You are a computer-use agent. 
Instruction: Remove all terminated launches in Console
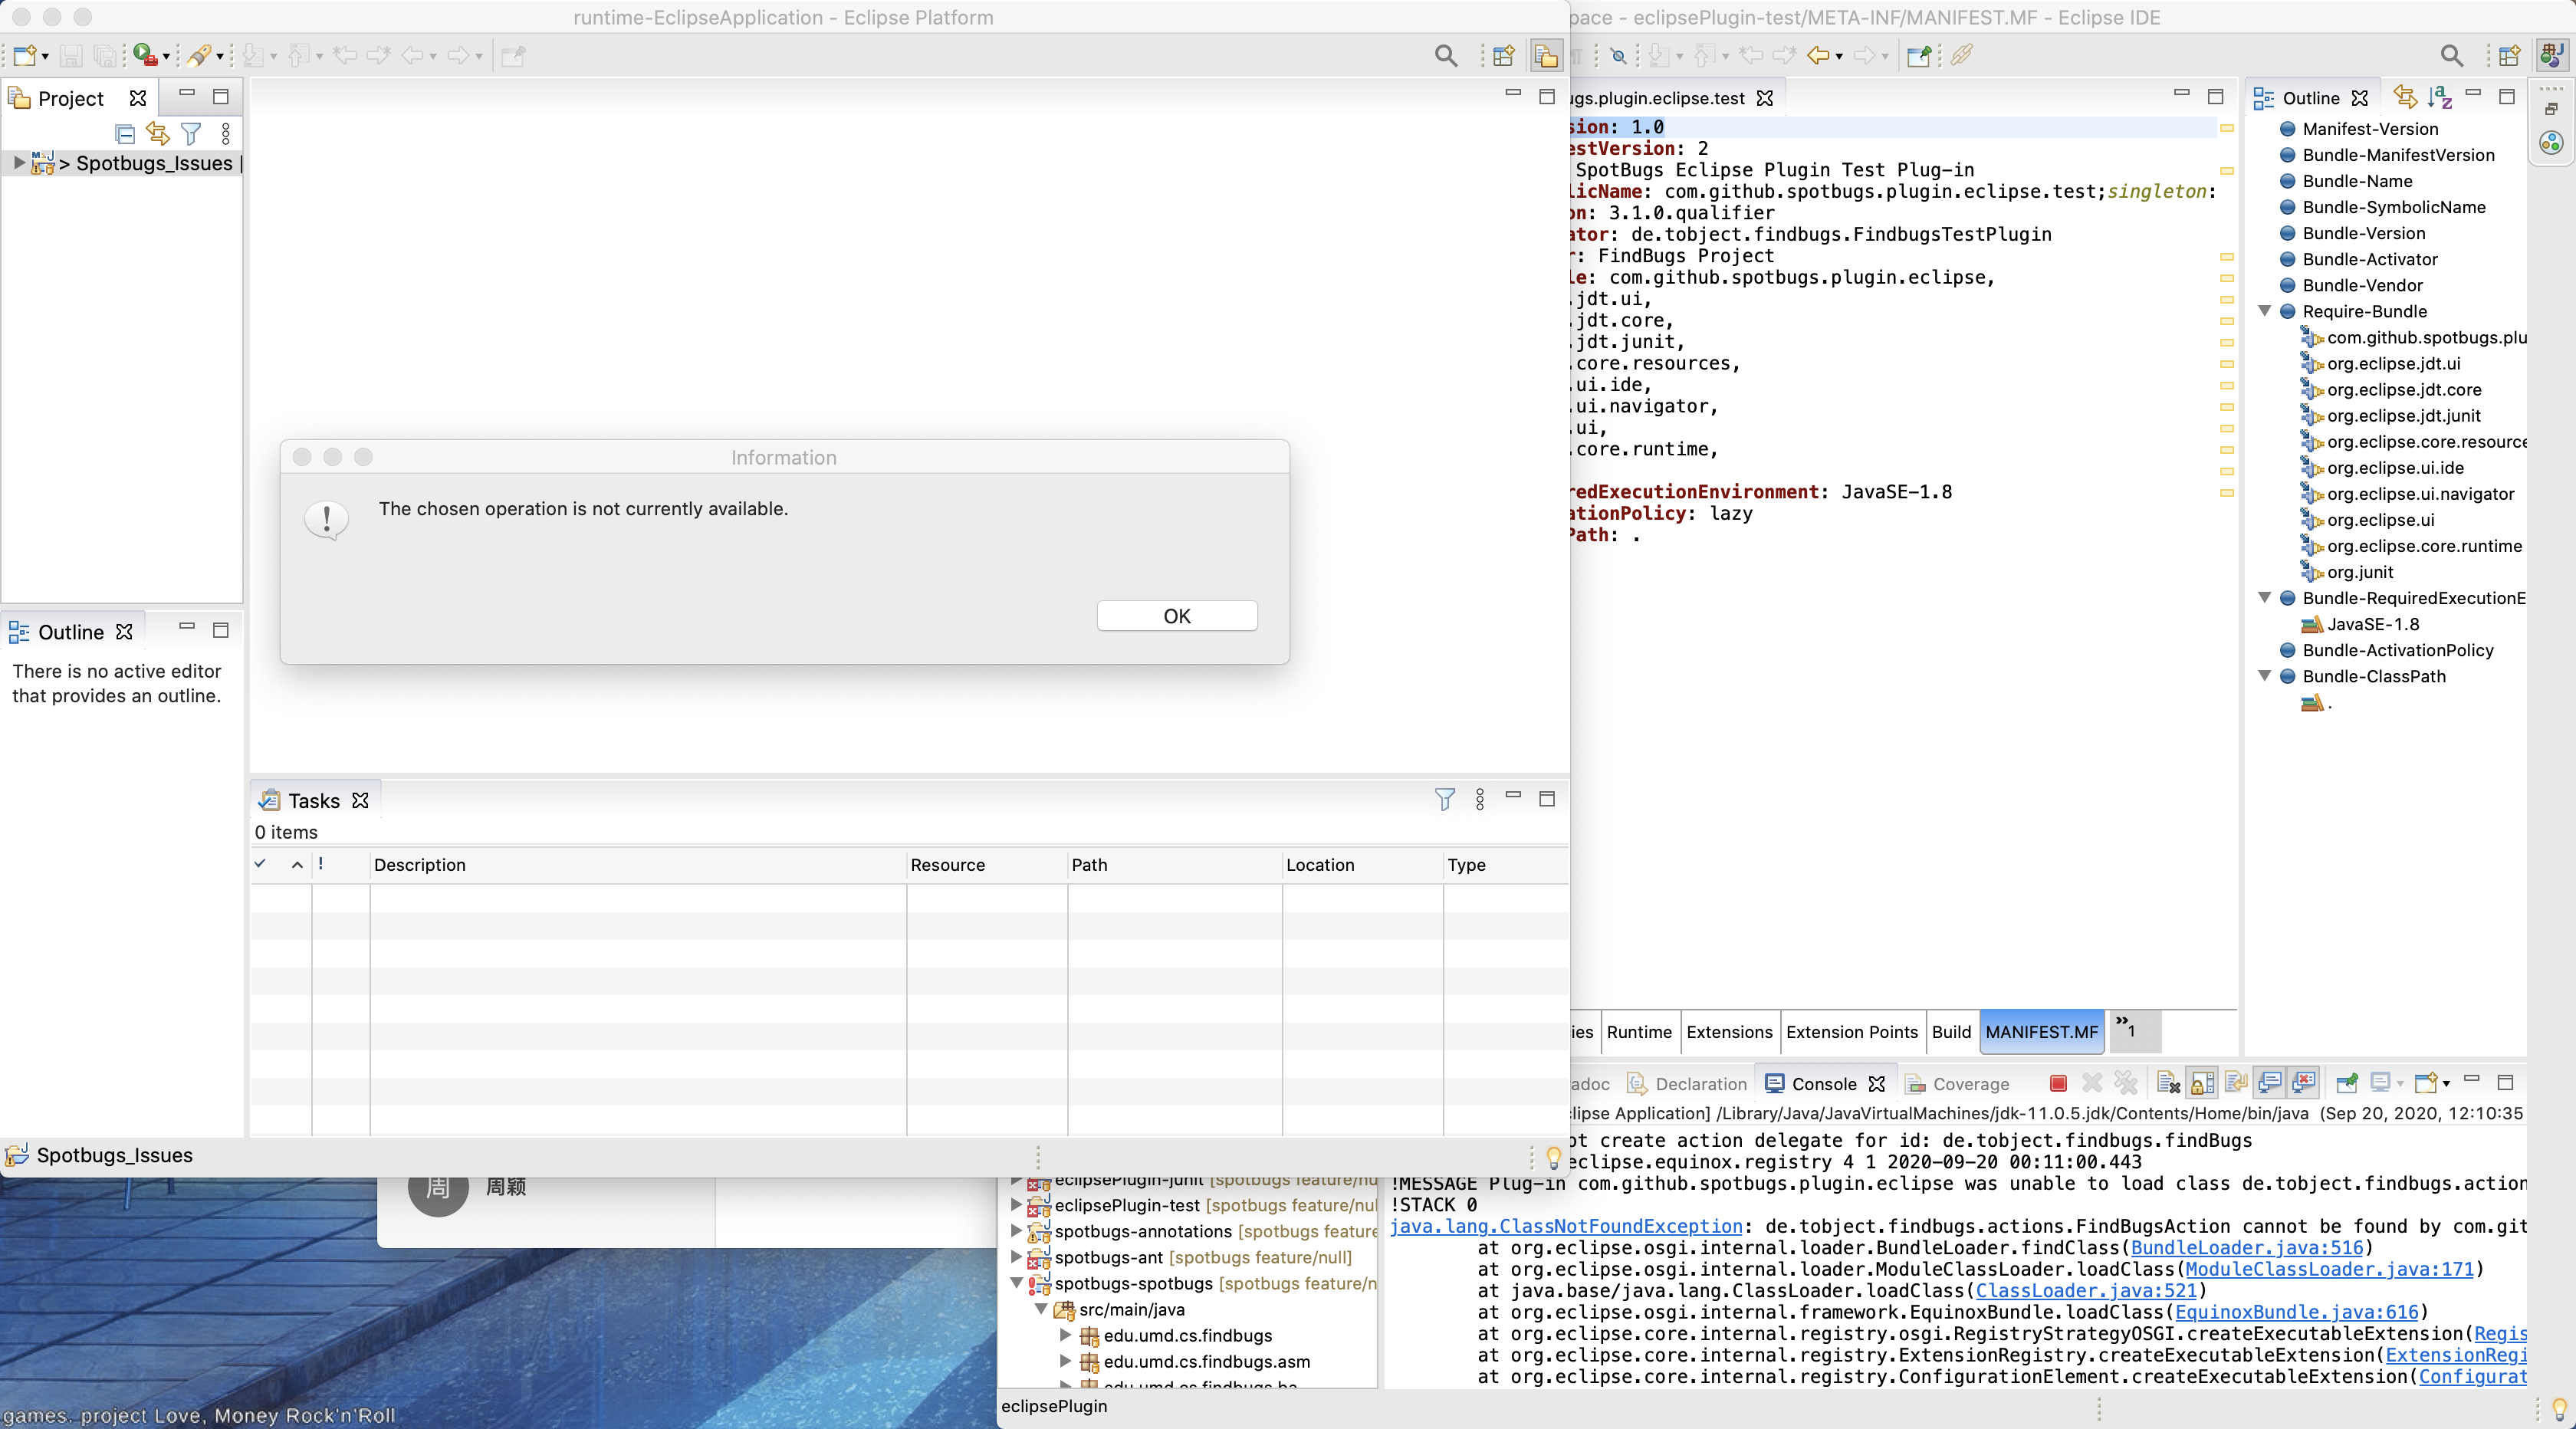[2126, 1083]
